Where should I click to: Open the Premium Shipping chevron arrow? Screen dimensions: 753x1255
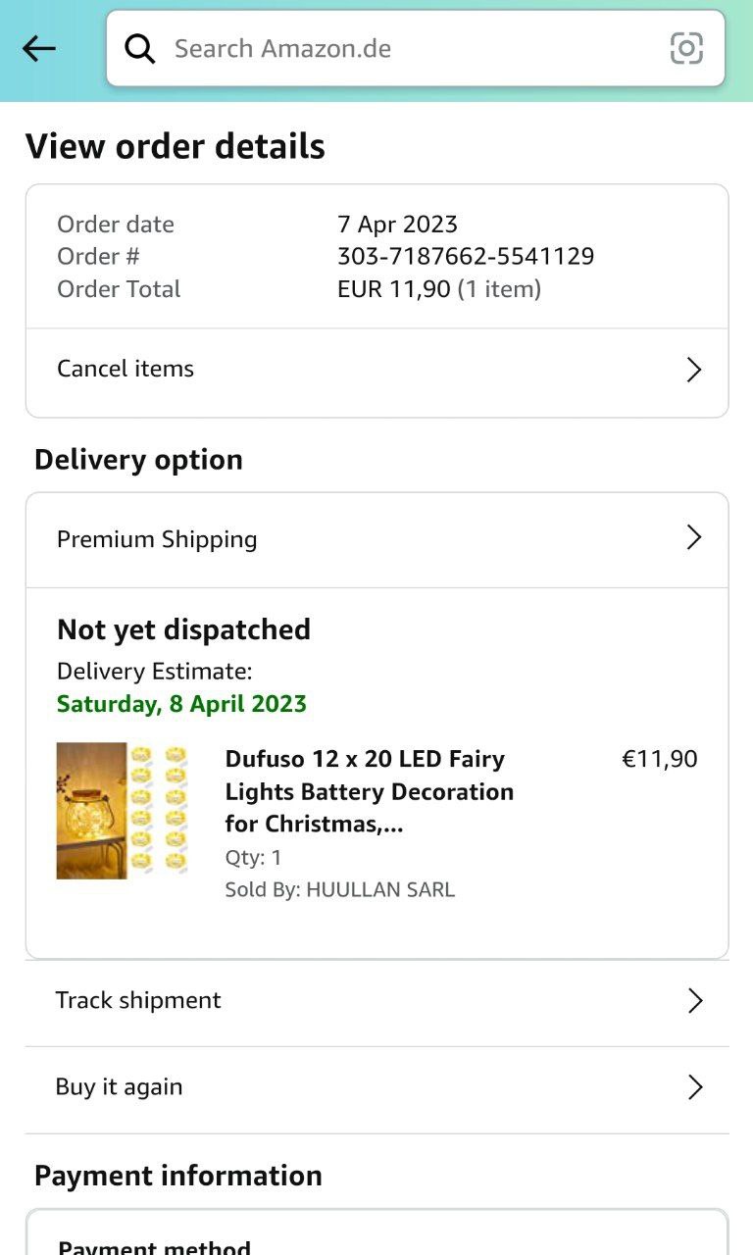click(x=694, y=537)
